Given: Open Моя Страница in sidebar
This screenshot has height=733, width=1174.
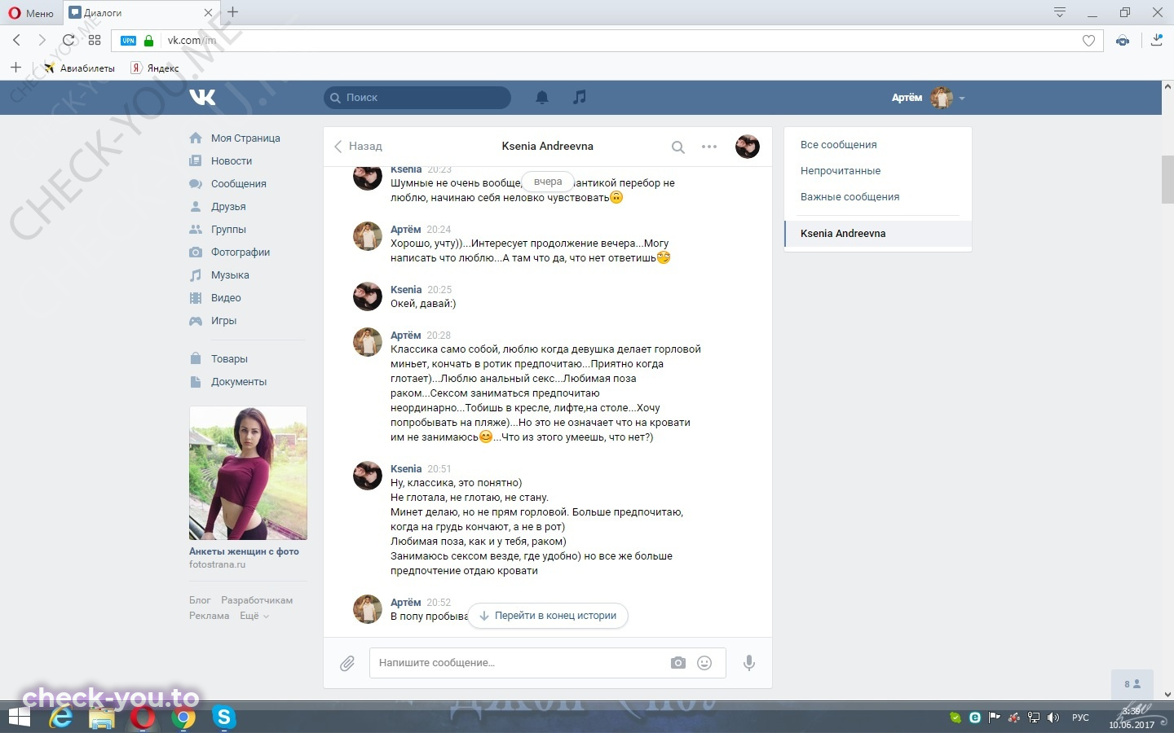Looking at the screenshot, I should (x=245, y=138).
